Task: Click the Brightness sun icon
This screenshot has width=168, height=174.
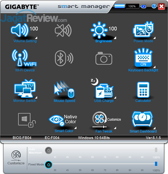Action: [x=99, y=30]
